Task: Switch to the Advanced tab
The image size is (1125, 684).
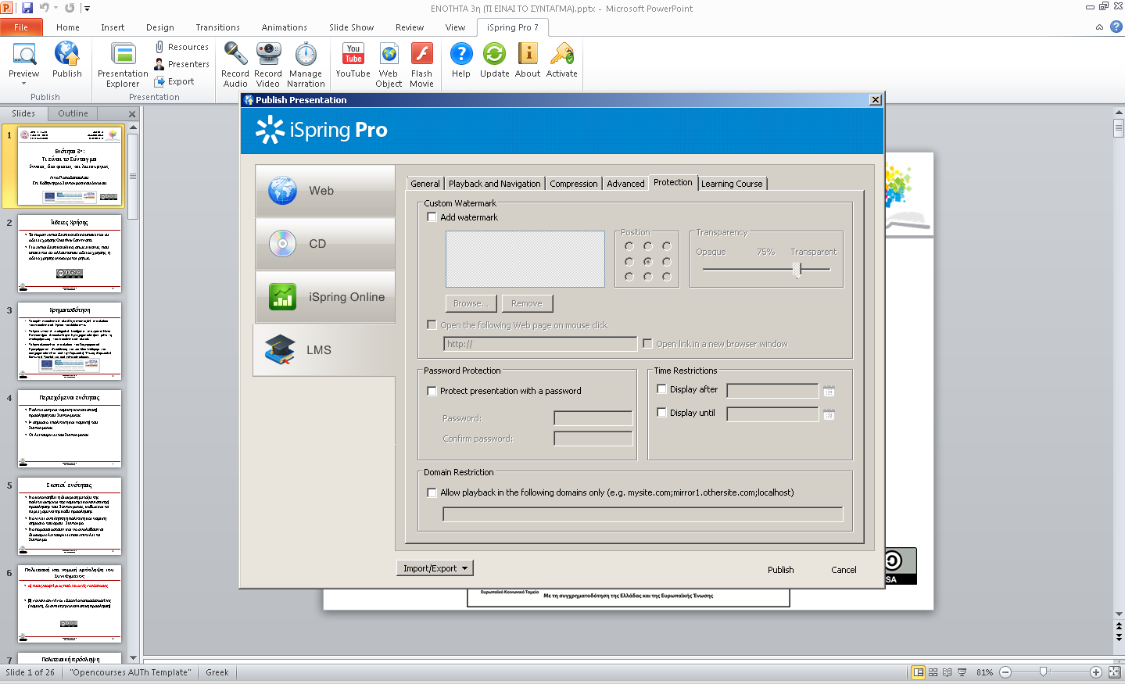Action: [625, 184]
